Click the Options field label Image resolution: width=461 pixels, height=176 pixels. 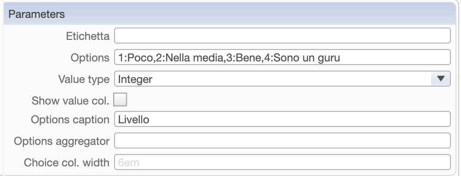coord(90,58)
